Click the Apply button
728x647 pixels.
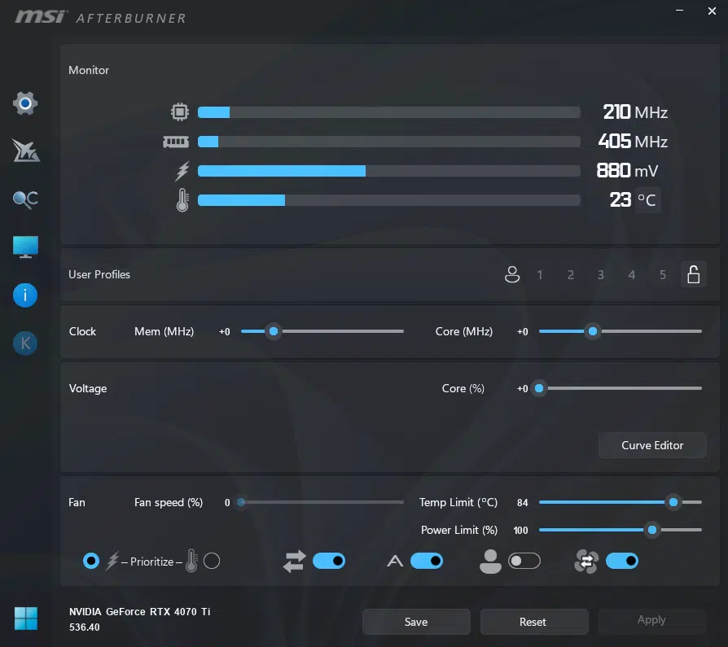651,620
